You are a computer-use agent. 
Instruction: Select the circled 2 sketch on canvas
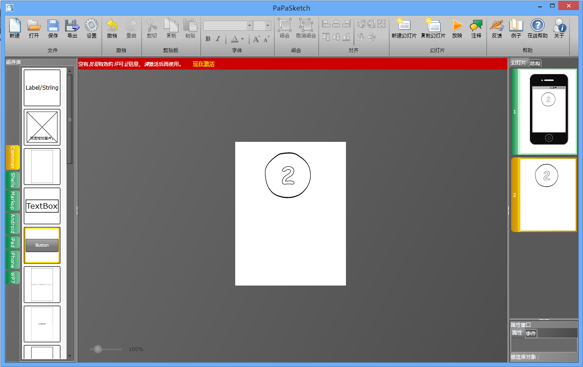coord(288,175)
